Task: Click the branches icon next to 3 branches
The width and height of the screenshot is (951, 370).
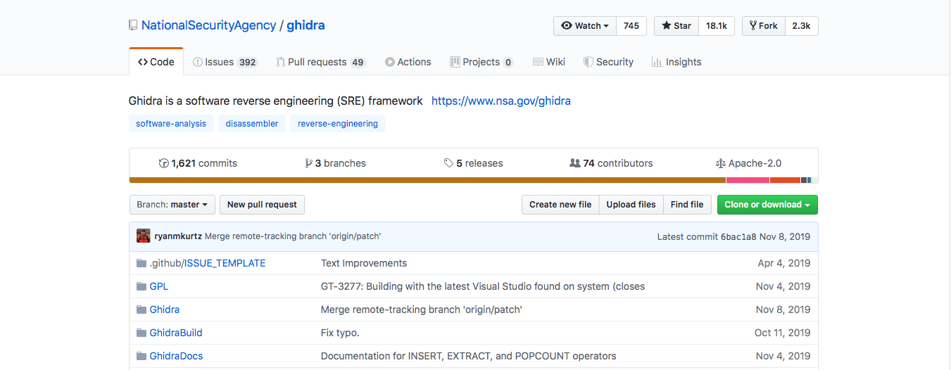Action: pyautogui.click(x=308, y=163)
